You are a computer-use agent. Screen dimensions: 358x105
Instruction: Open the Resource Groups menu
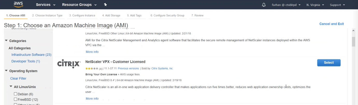click(79, 5)
